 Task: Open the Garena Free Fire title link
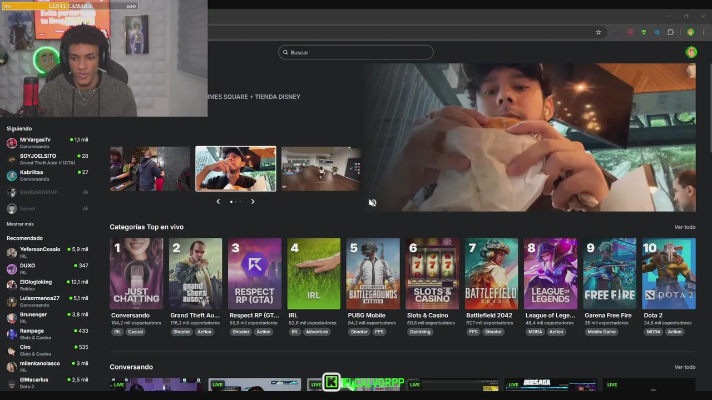608,316
